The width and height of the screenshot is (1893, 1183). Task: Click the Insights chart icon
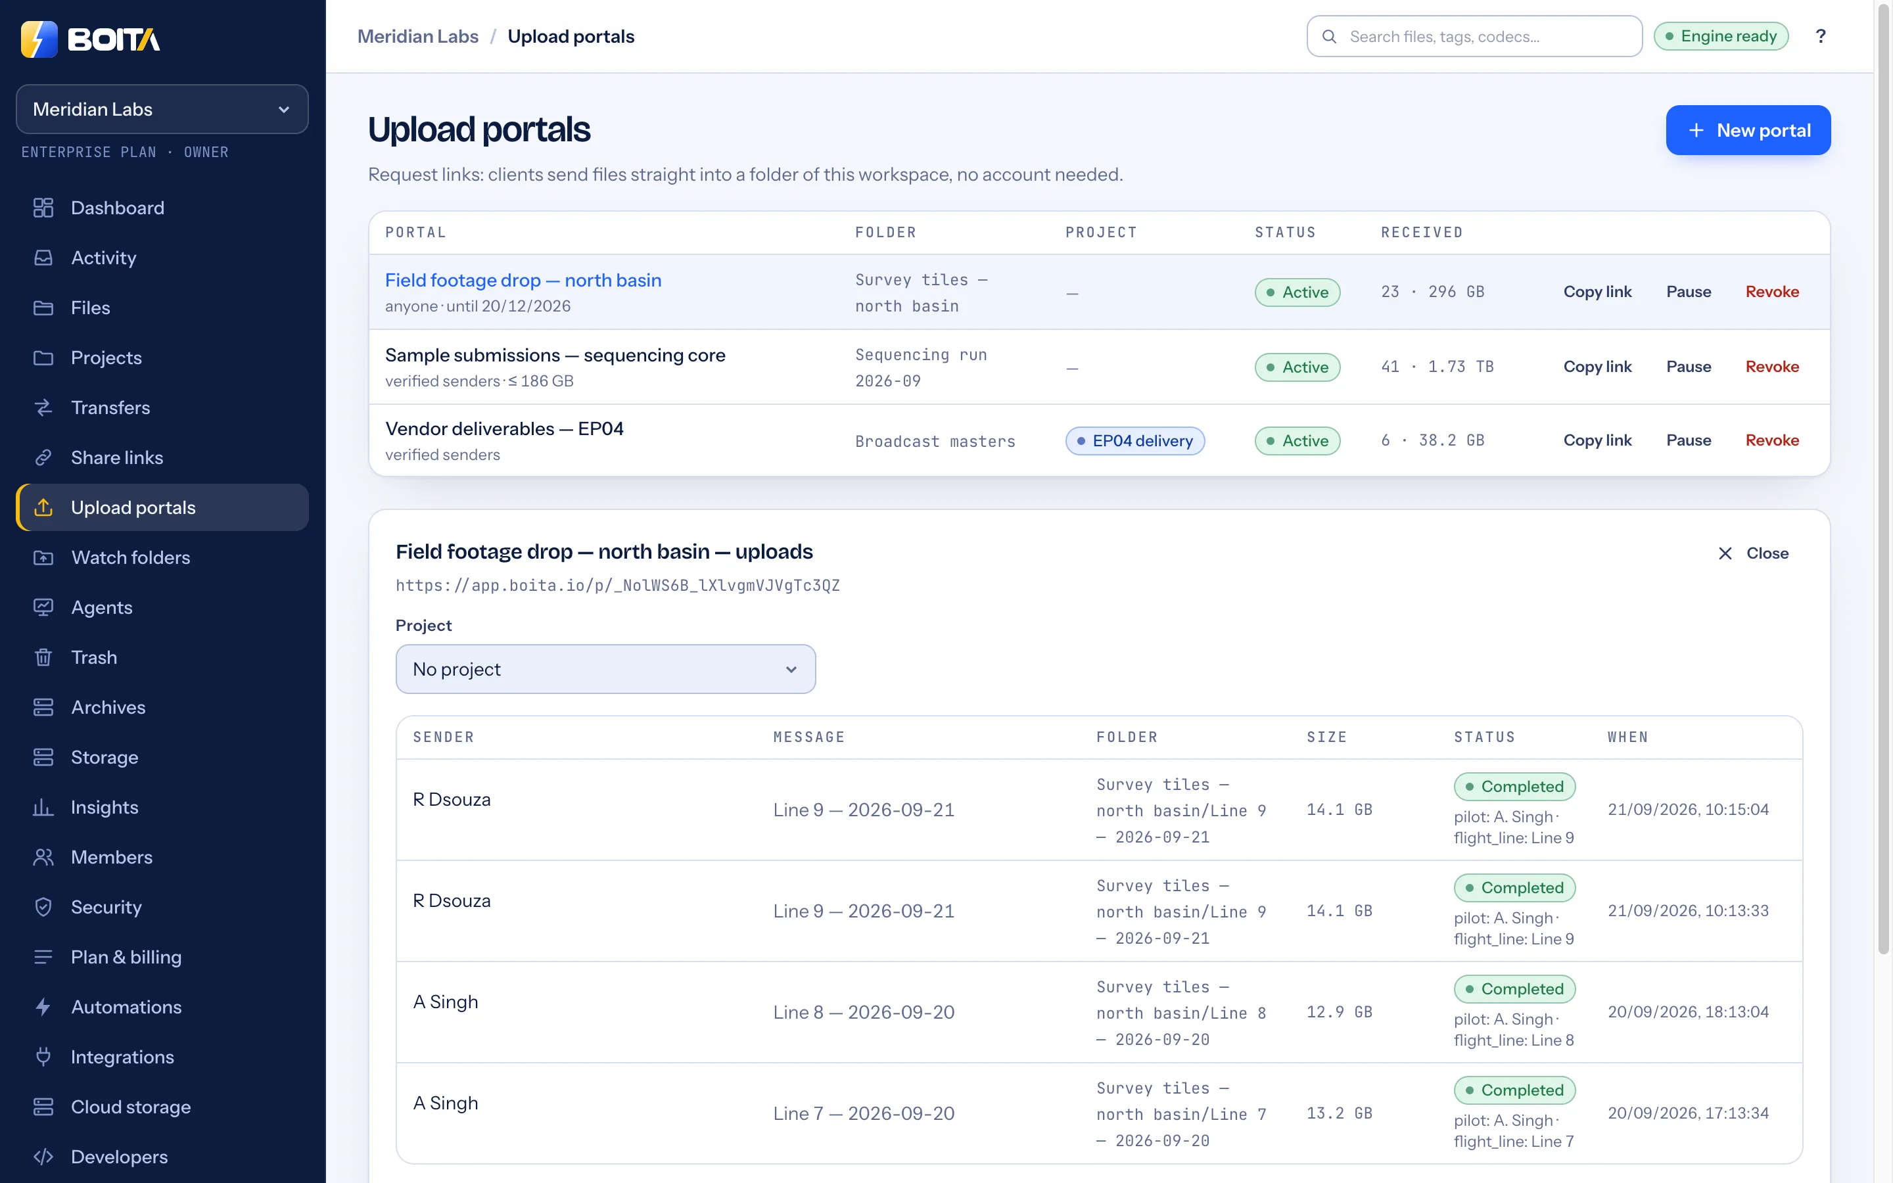pyautogui.click(x=43, y=808)
